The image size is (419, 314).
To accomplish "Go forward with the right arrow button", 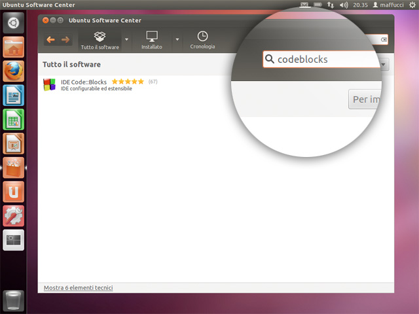I will tap(65, 40).
